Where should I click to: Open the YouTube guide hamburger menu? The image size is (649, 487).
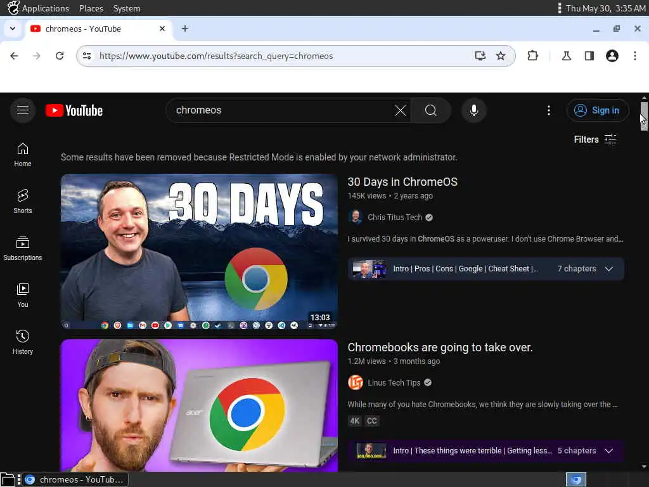click(x=23, y=110)
